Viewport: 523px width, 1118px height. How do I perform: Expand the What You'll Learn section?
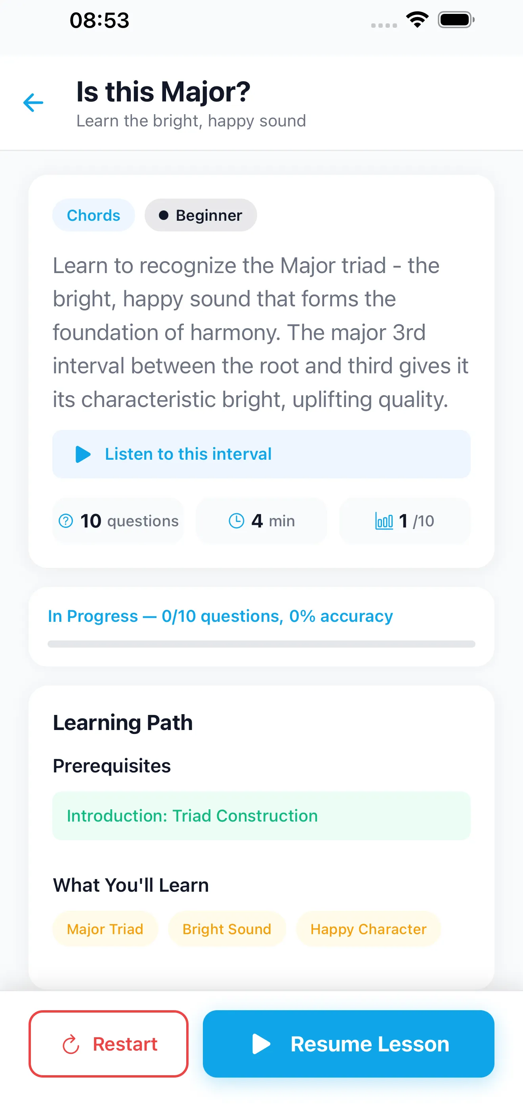[x=131, y=885]
